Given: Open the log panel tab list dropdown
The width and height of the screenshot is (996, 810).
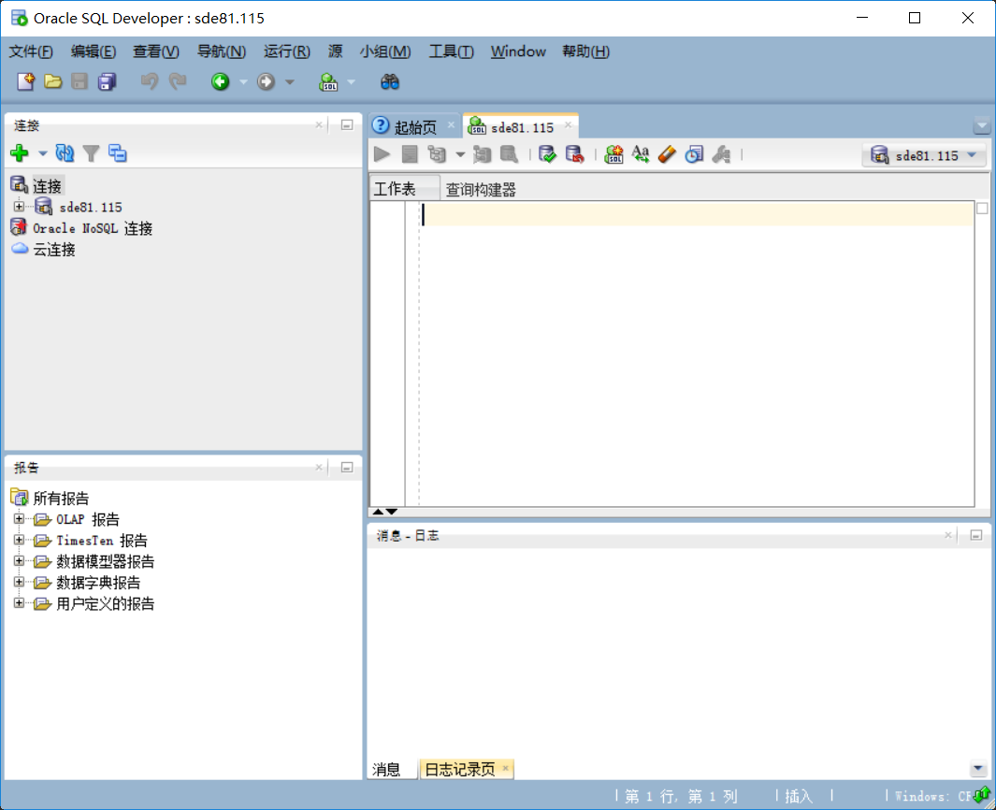Looking at the screenshot, I should point(978,769).
